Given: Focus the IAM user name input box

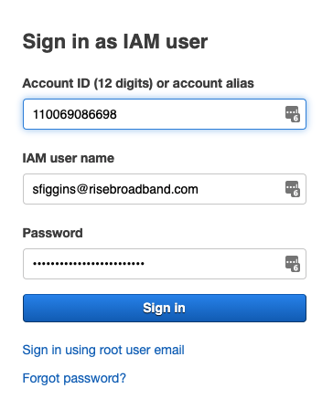Looking at the screenshot, I should click(x=165, y=189).
